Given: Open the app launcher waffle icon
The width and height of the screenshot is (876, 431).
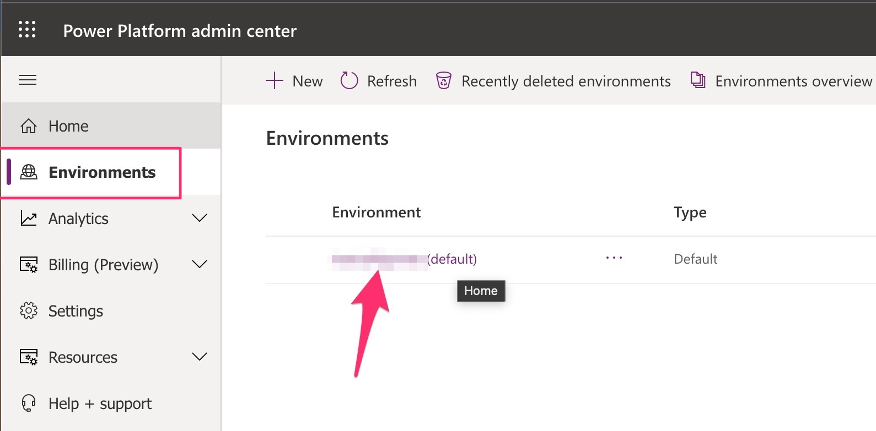Looking at the screenshot, I should coord(27,29).
